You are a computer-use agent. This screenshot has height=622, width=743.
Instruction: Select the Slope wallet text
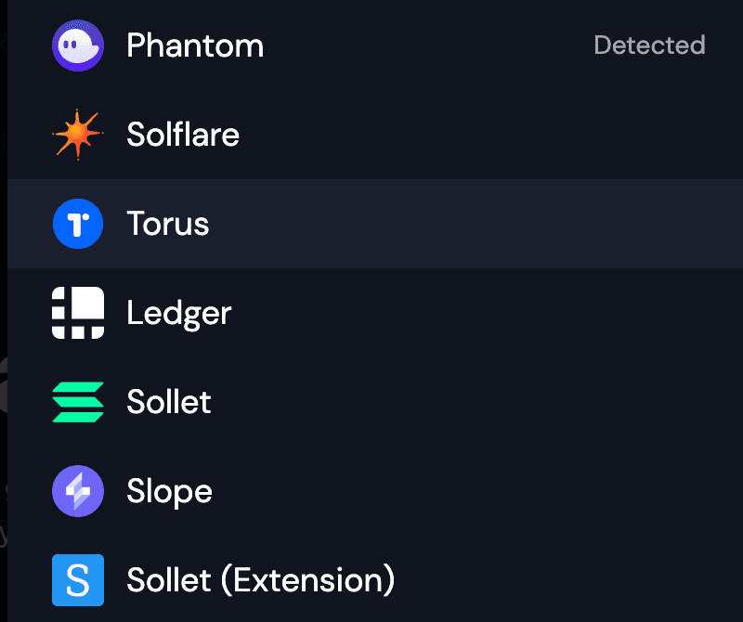[169, 491]
